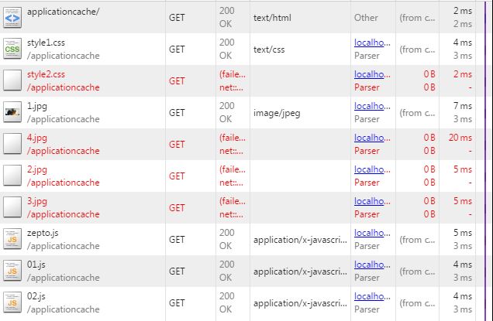Click the blank icon beside 3.jpg
The height and width of the screenshot is (321, 493).
pos(12,207)
